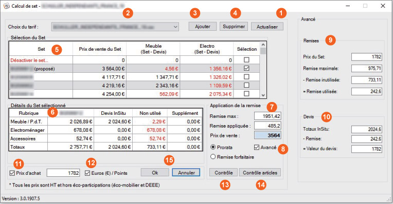393x204 pixels.
Task: Open the Contrôle articles button
Action: [x=260, y=173]
